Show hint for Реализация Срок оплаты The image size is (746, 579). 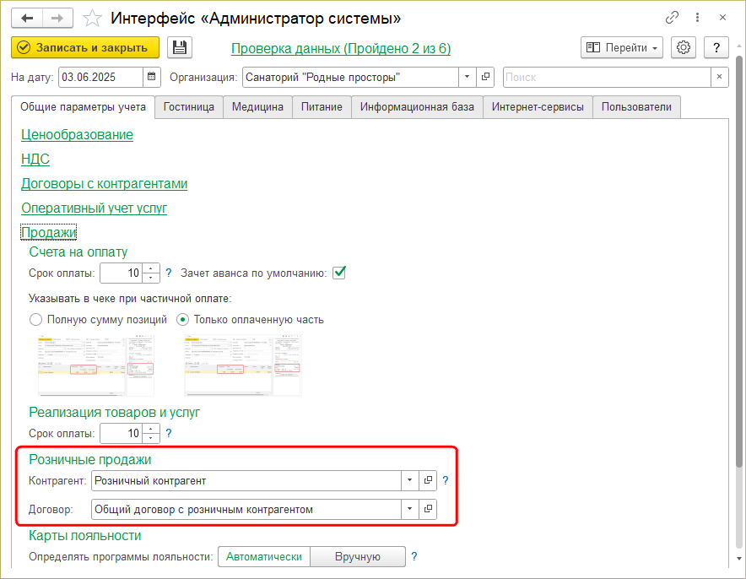point(169,433)
